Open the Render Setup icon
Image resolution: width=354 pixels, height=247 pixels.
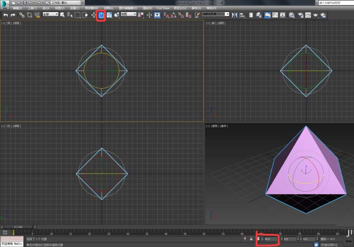click(x=300, y=15)
